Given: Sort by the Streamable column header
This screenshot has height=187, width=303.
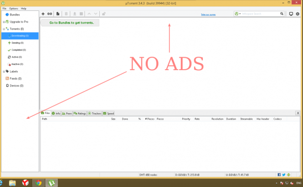Looking at the screenshot, I should pyautogui.click(x=247, y=119).
